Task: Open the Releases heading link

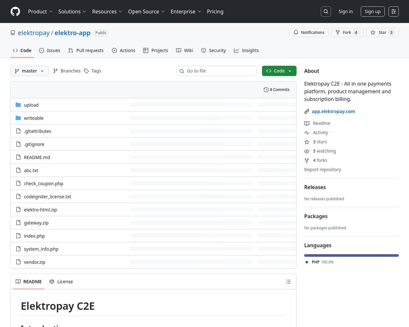Action: (315, 187)
